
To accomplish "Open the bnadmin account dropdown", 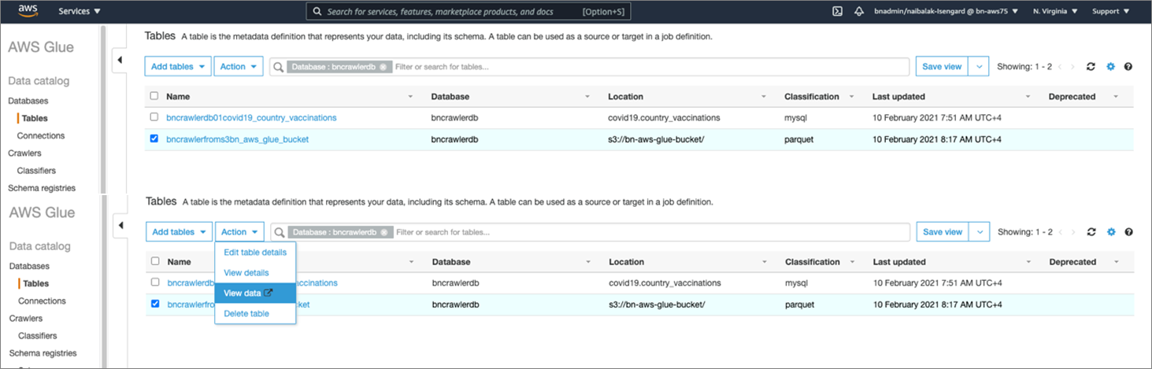I will (x=946, y=12).
